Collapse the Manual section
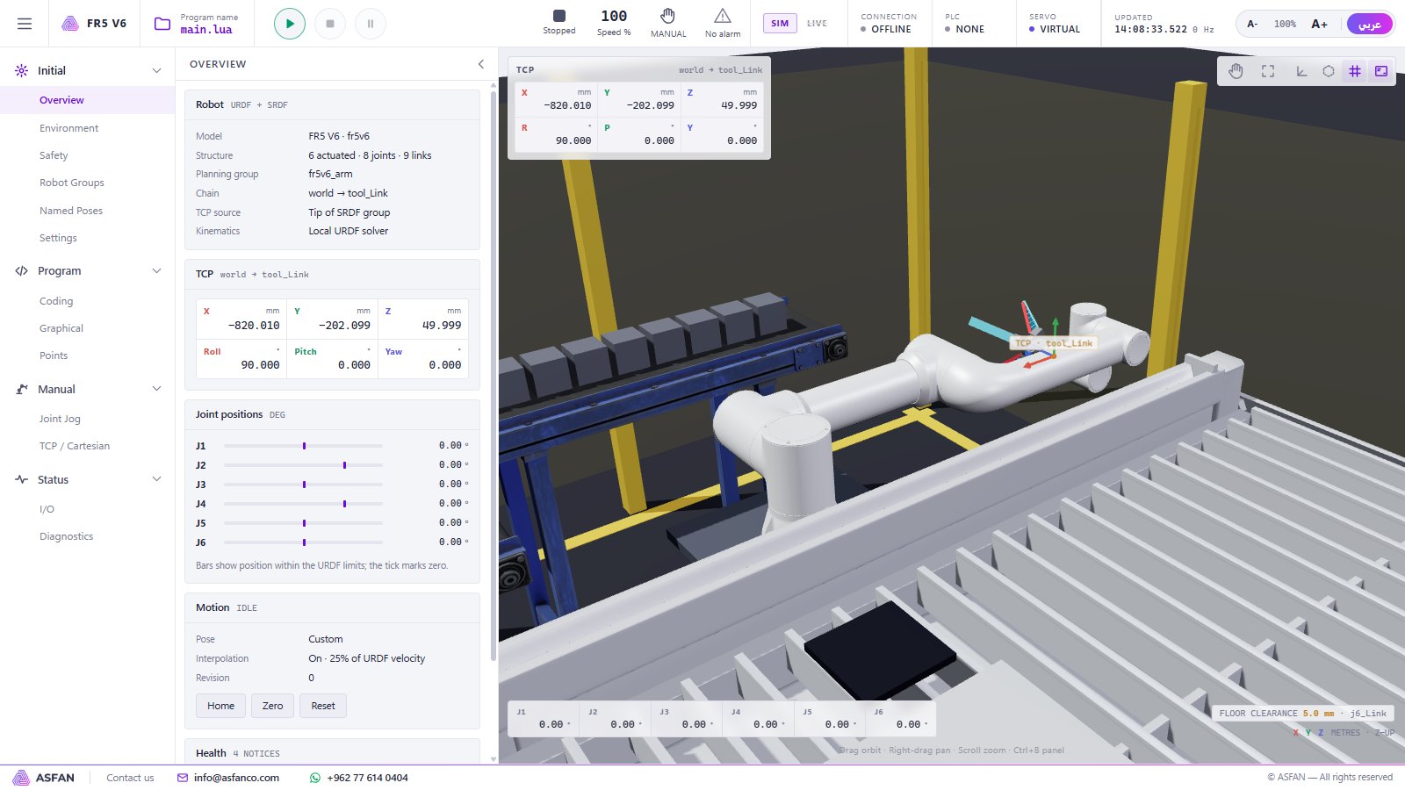This screenshot has width=1405, height=790. coord(156,389)
